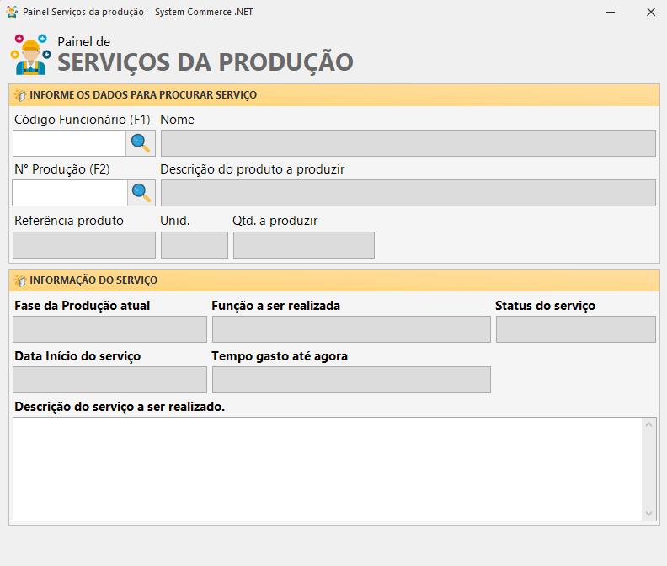Select the 'Fase da Produção atual' field
The height and width of the screenshot is (566, 667).
click(109, 329)
